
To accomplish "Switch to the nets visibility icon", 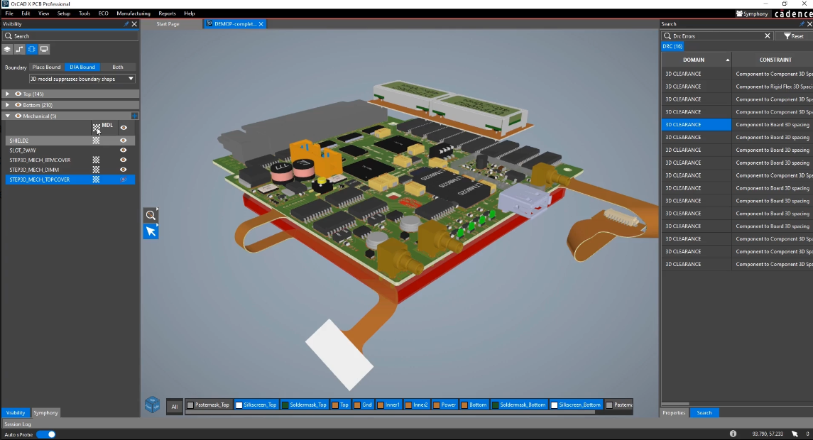I will tap(19, 50).
